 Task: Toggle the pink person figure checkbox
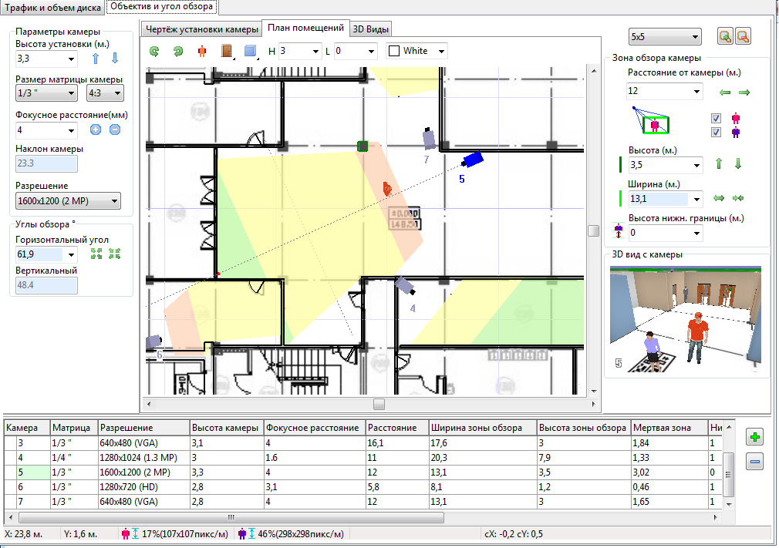pos(717,119)
